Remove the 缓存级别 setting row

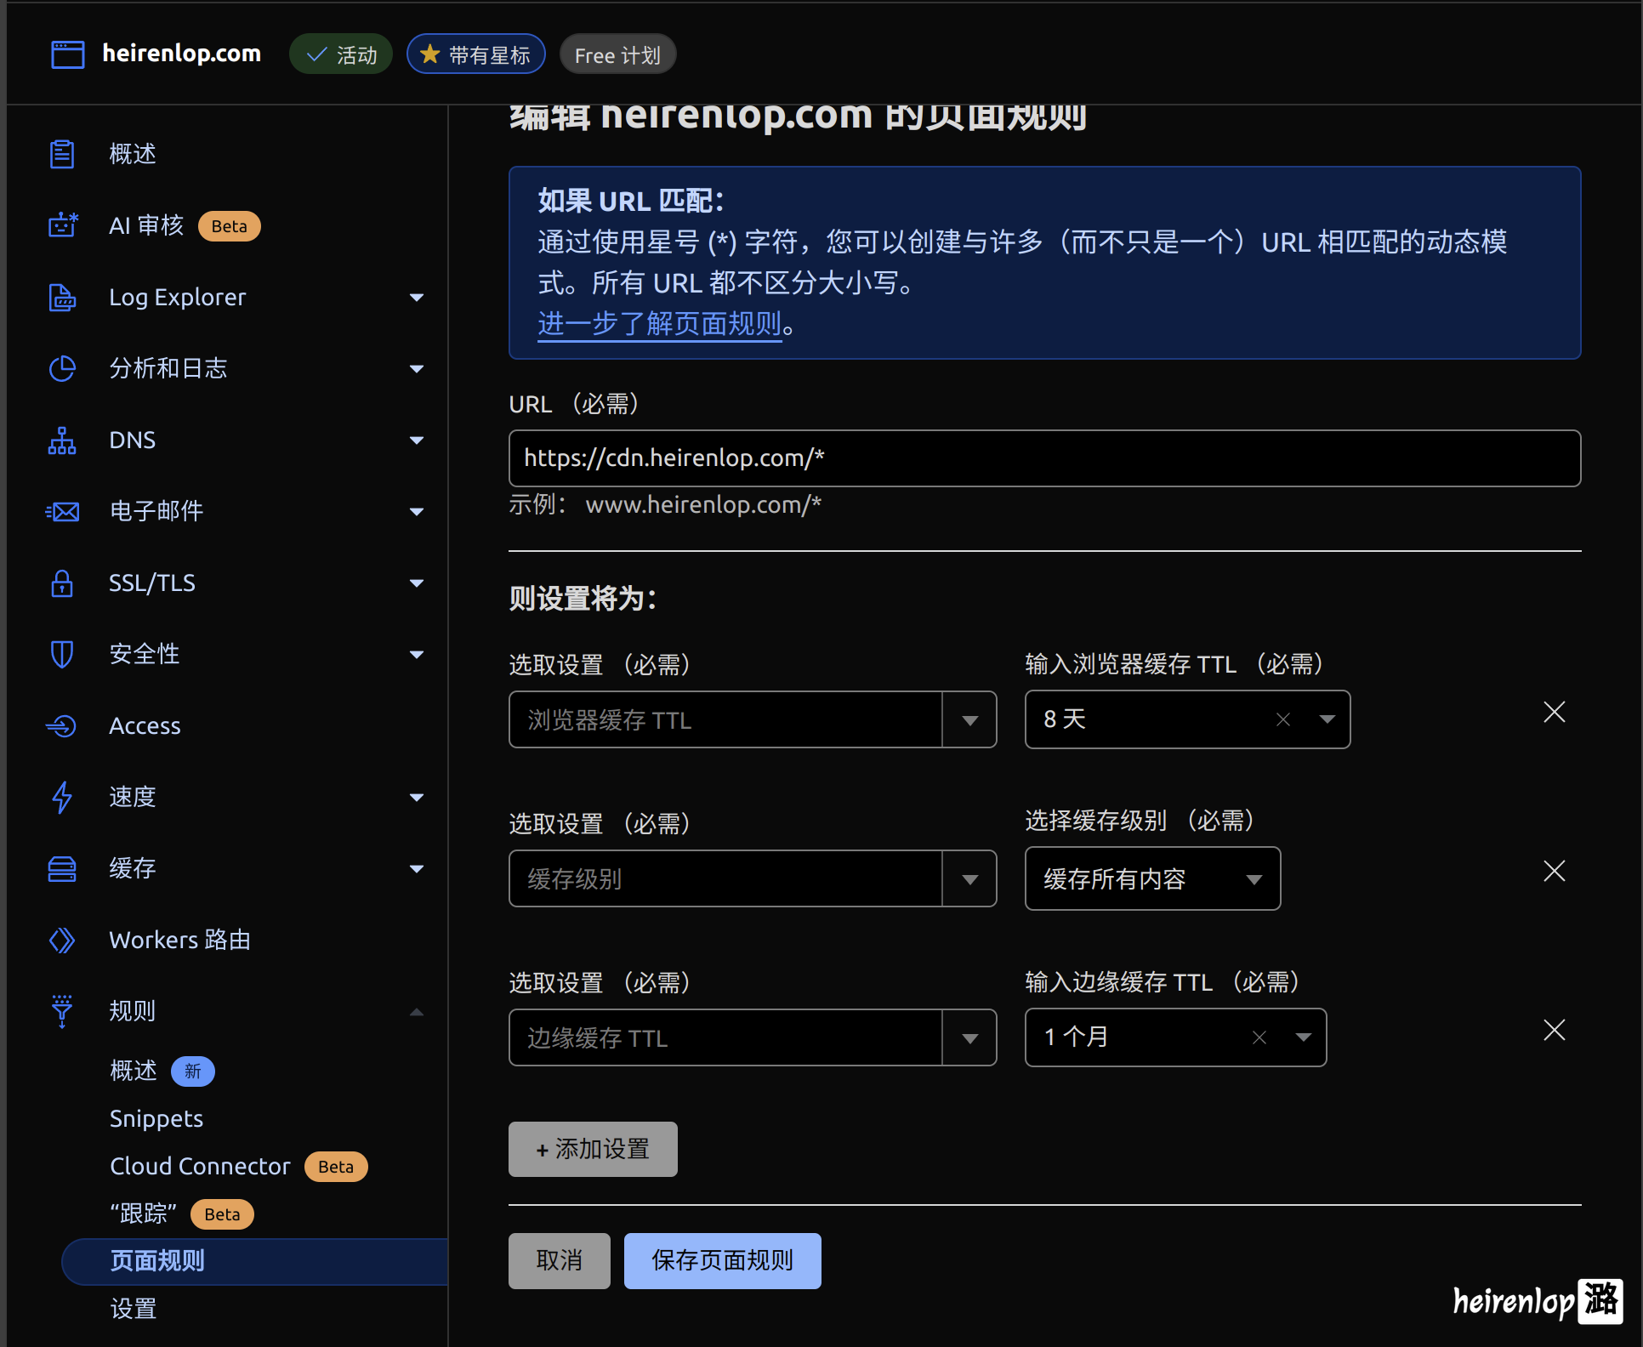point(1555,871)
